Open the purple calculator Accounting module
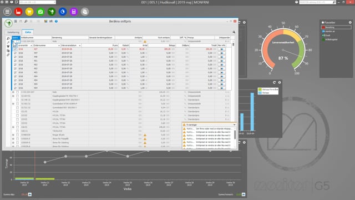This screenshot has width=355, height=200. pyautogui.click(x=74, y=12)
